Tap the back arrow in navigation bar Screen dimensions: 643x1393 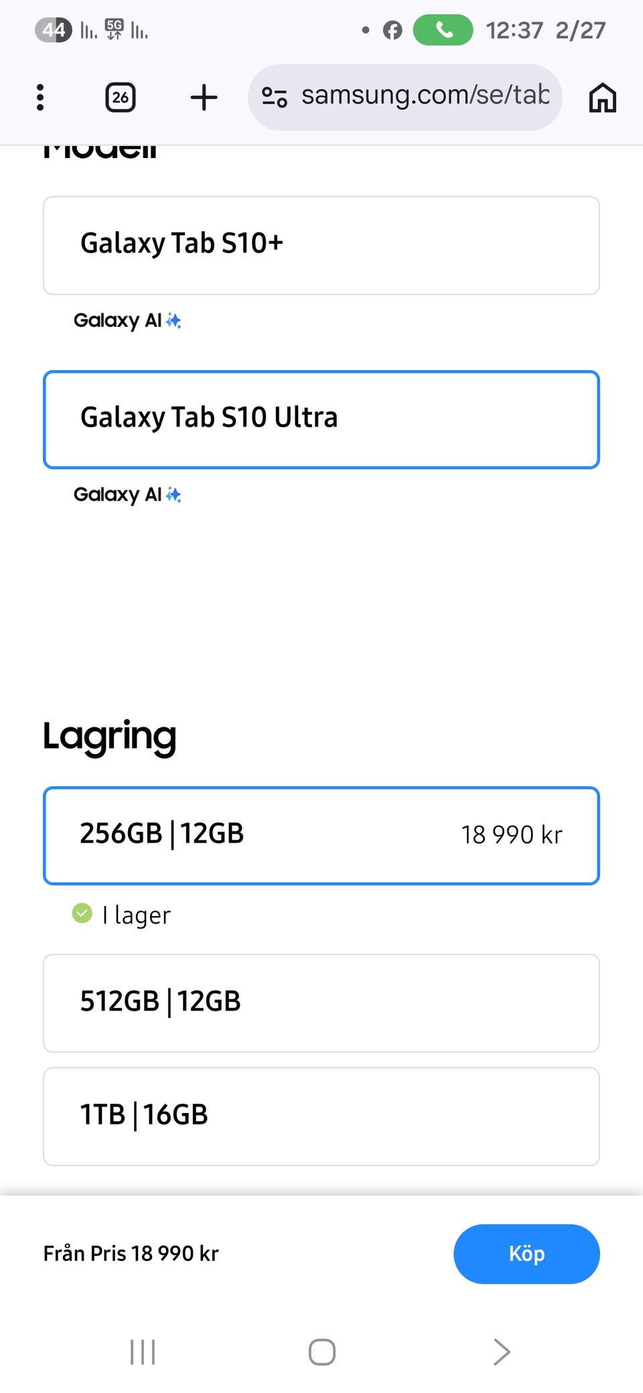502,1351
